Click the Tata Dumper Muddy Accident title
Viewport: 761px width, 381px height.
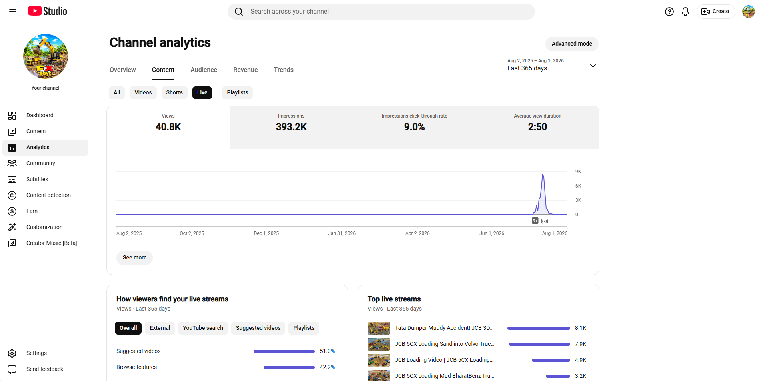444,328
